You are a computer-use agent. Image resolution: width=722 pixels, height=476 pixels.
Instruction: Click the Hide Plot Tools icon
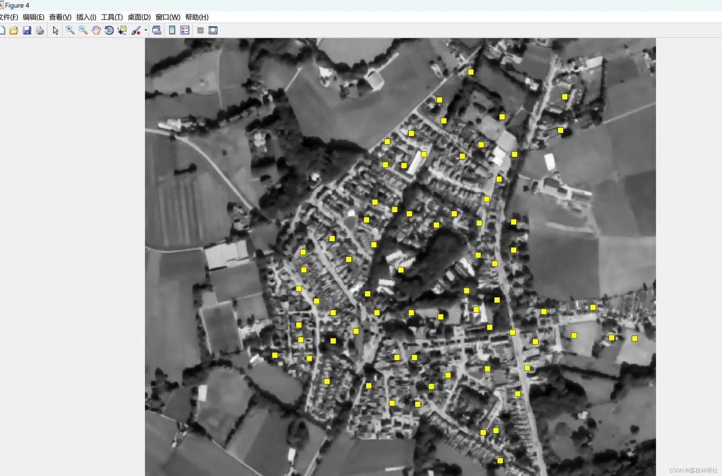pos(201,30)
